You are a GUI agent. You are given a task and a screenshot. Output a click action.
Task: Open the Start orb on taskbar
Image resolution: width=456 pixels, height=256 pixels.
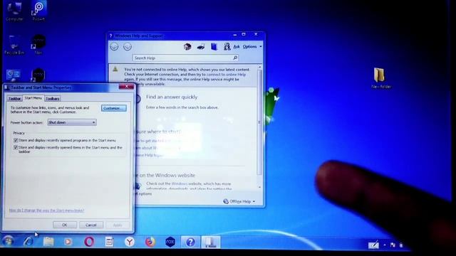click(8, 242)
